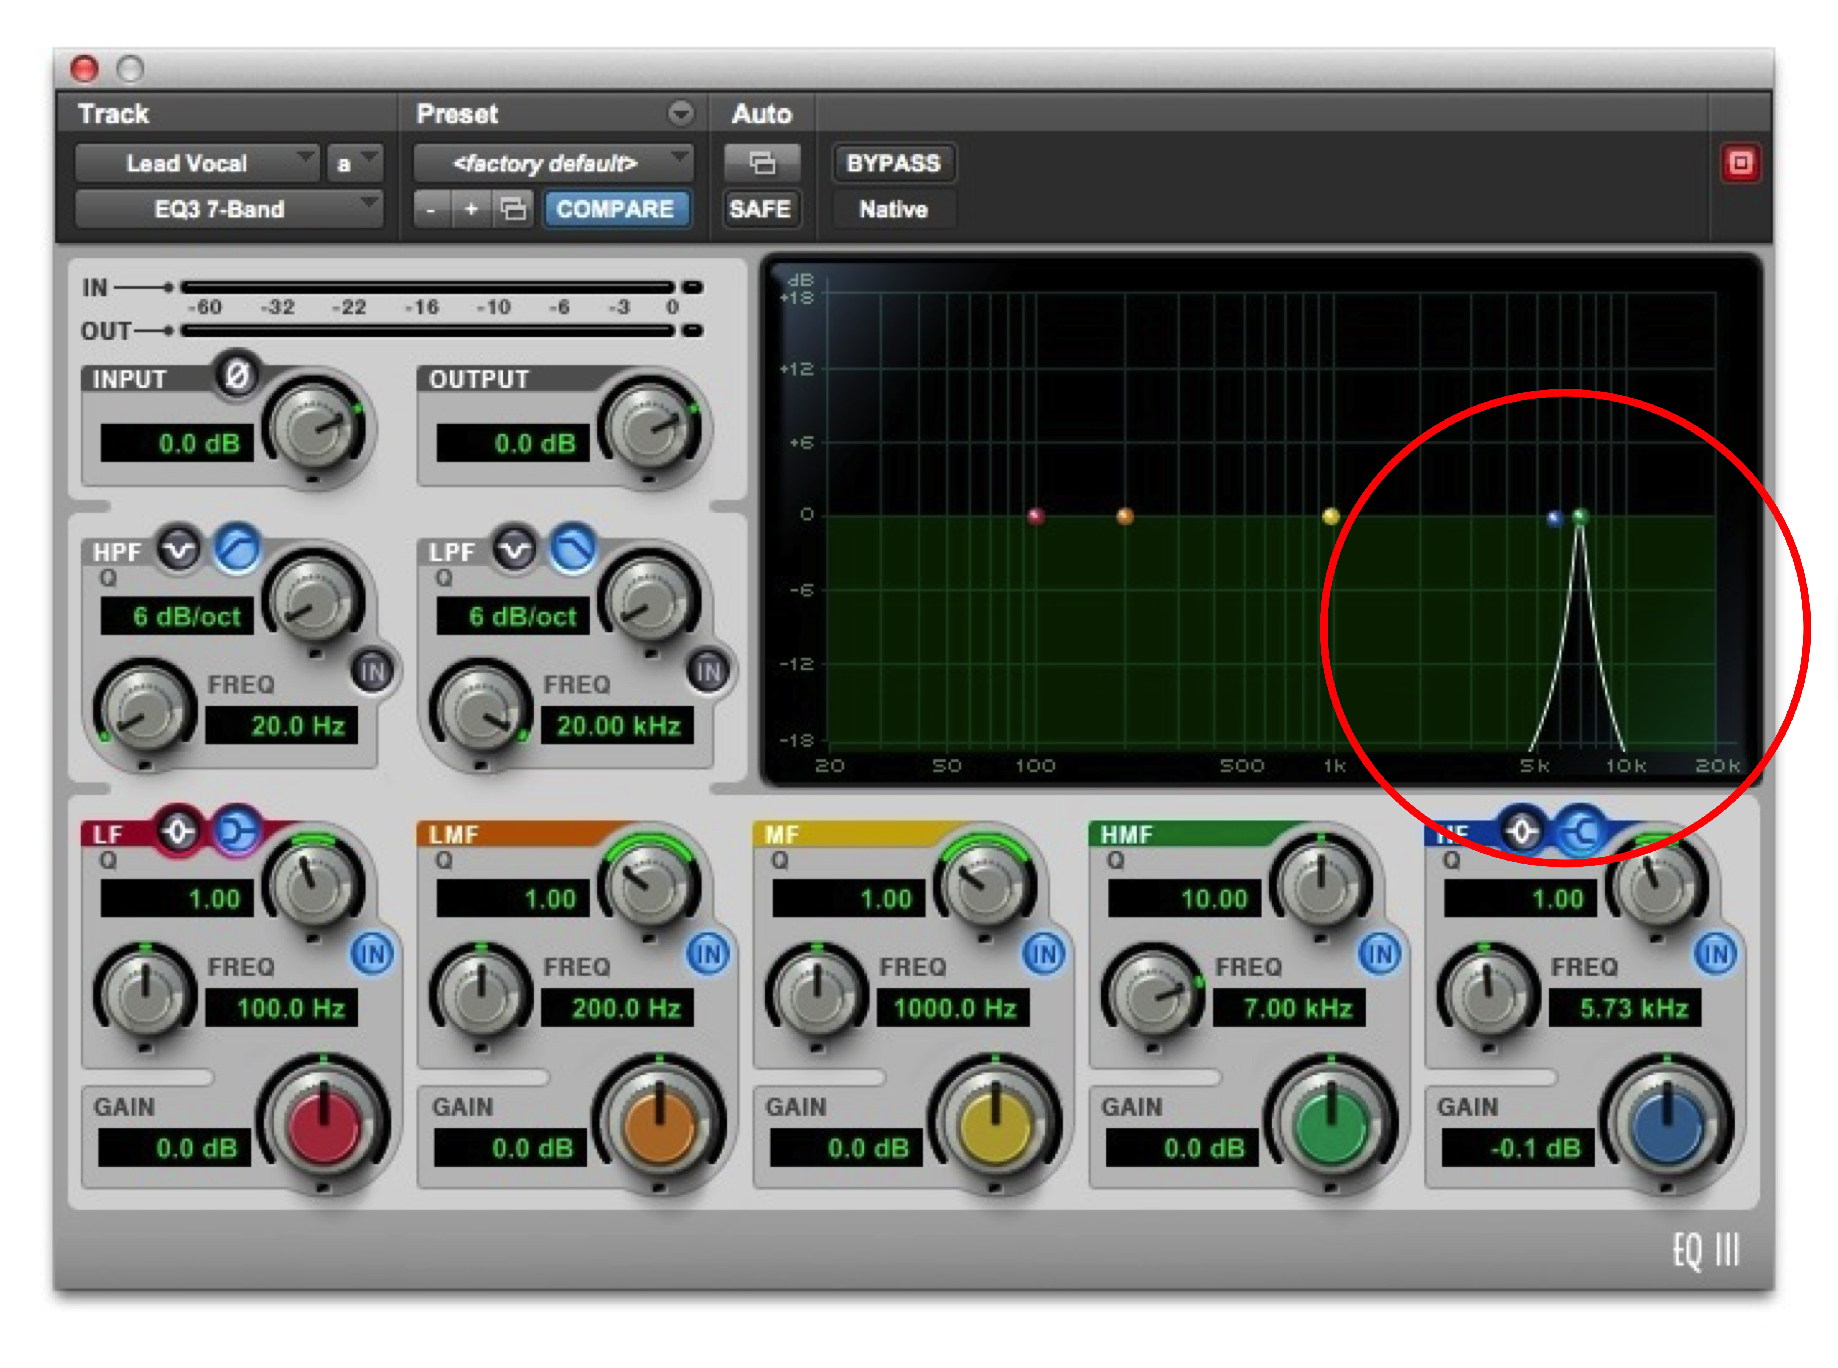Open the factory default preset list
The width and height of the screenshot is (1838, 1368).
pos(553,163)
